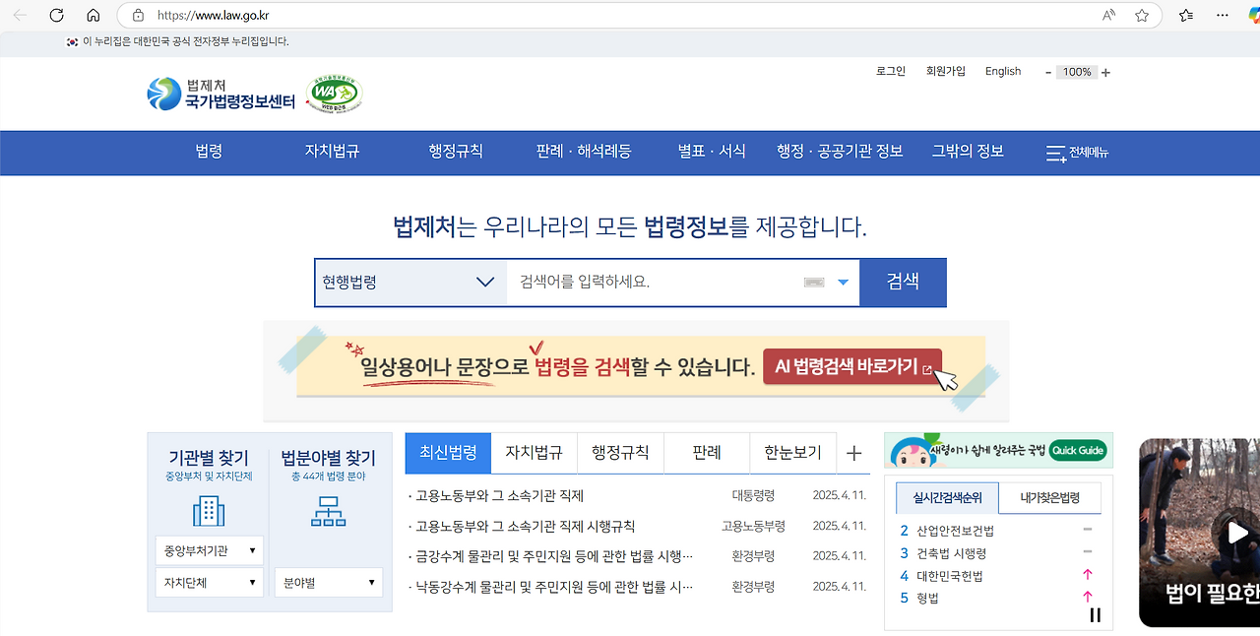Viewport: 1260px width, 636px height.
Task: Add page to favorites with star icon
Action: click(1142, 16)
